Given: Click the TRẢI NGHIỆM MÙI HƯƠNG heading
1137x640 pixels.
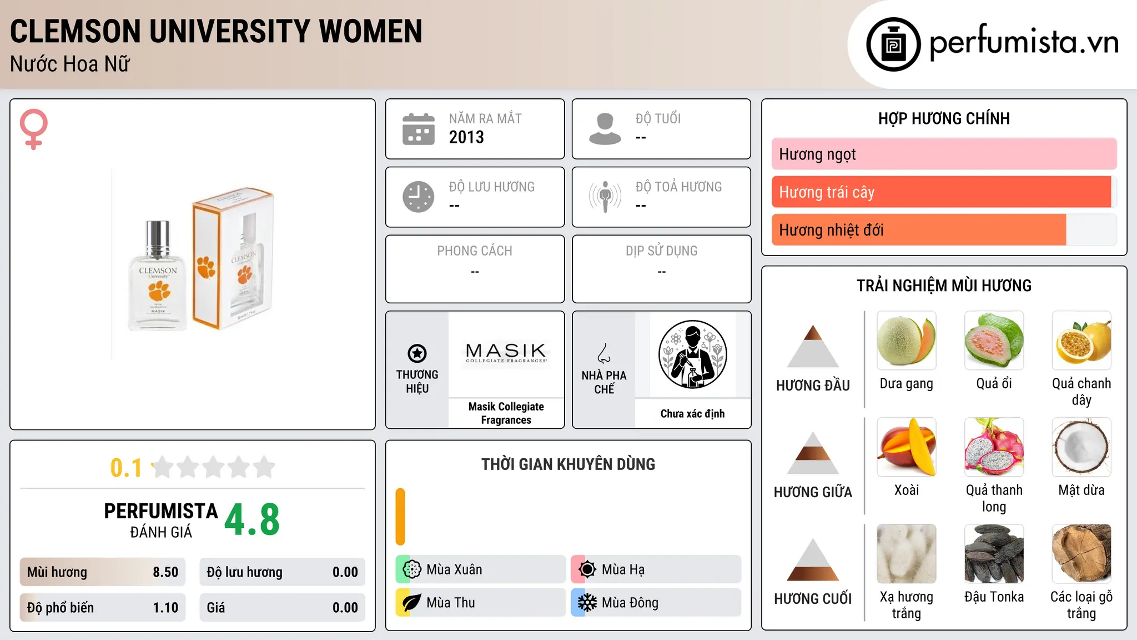Looking at the screenshot, I should click(944, 286).
